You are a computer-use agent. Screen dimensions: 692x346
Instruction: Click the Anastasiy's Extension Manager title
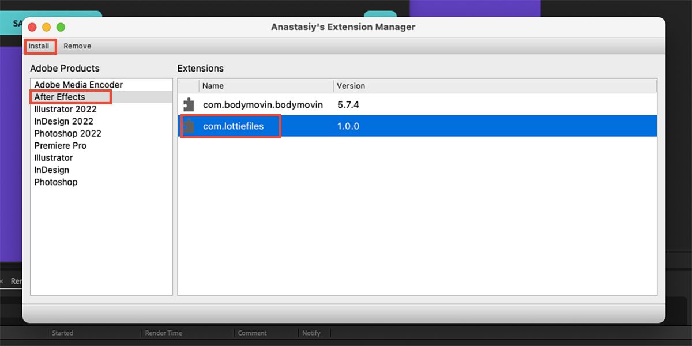point(343,27)
